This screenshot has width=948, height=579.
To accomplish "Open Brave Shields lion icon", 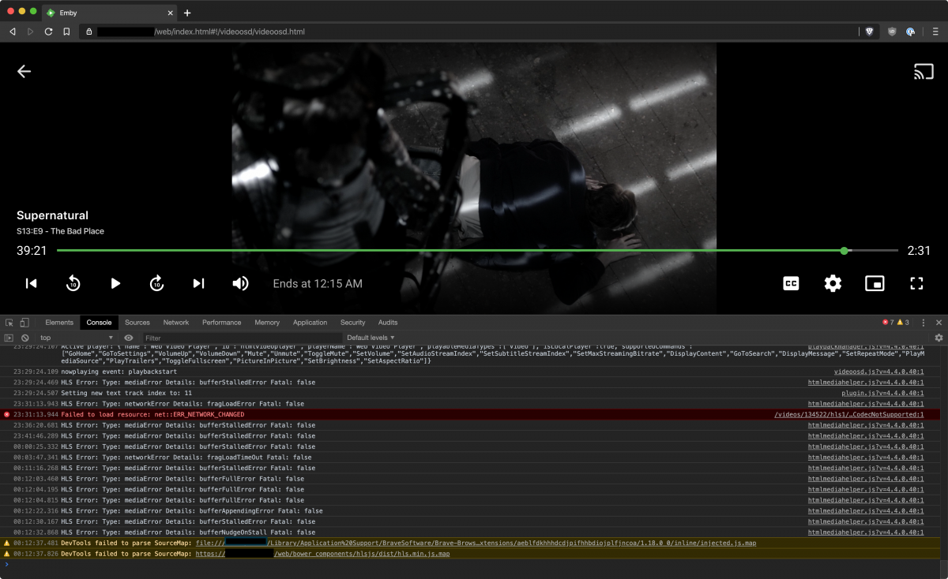I will pyautogui.click(x=869, y=32).
